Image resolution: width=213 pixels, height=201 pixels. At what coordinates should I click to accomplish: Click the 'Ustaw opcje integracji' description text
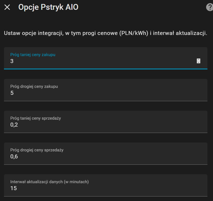tap(105, 34)
